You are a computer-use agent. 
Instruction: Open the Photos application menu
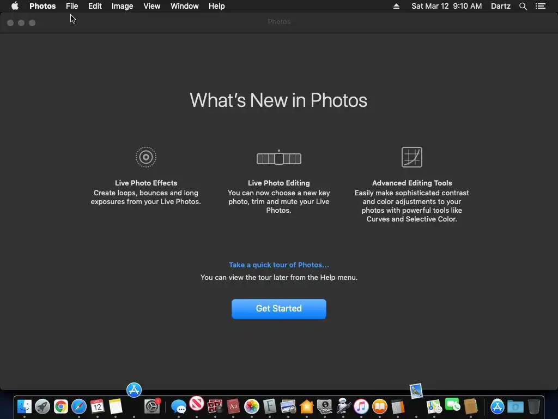tap(43, 6)
